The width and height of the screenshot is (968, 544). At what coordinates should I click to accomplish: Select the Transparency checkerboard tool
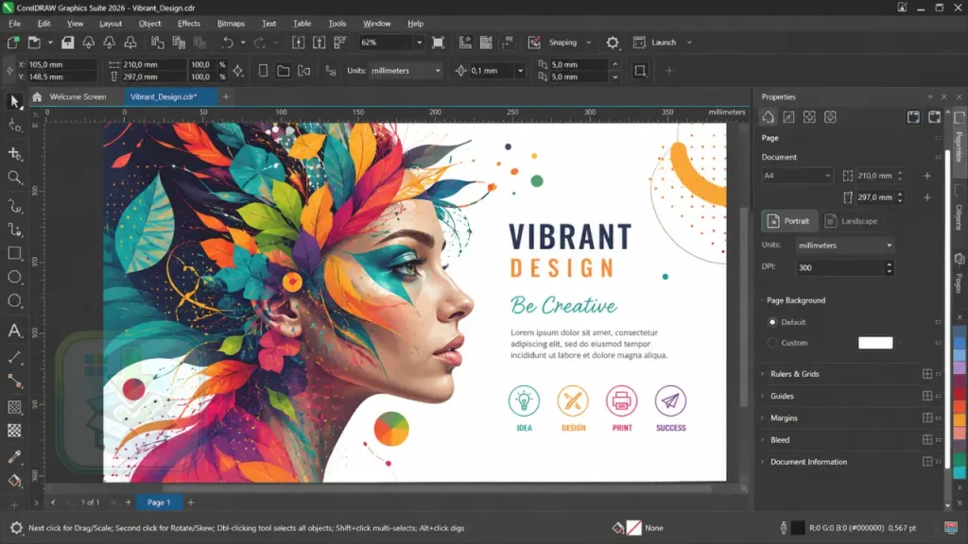click(x=15, y=431)
